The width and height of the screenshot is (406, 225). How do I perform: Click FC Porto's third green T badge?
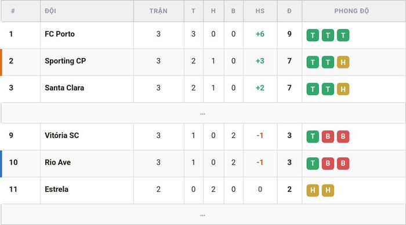click(x=343, y=35)
